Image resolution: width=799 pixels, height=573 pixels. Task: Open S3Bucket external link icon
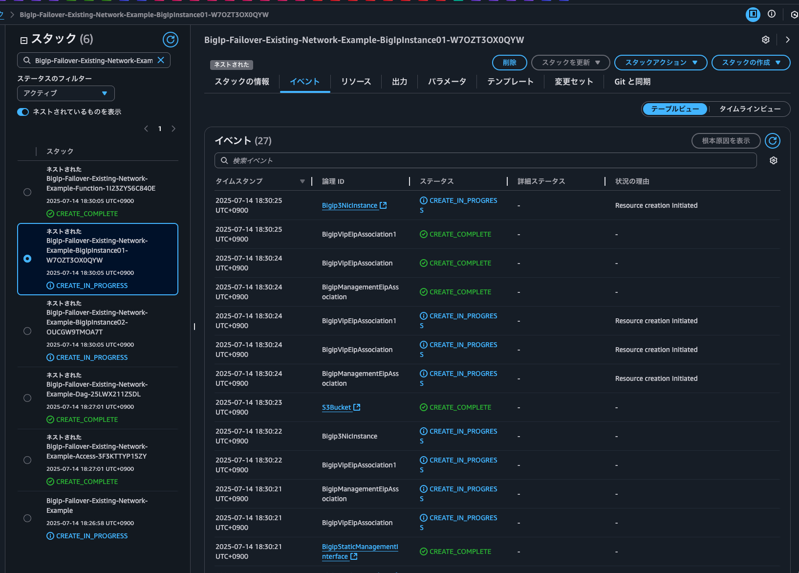[x=357, y=407]
